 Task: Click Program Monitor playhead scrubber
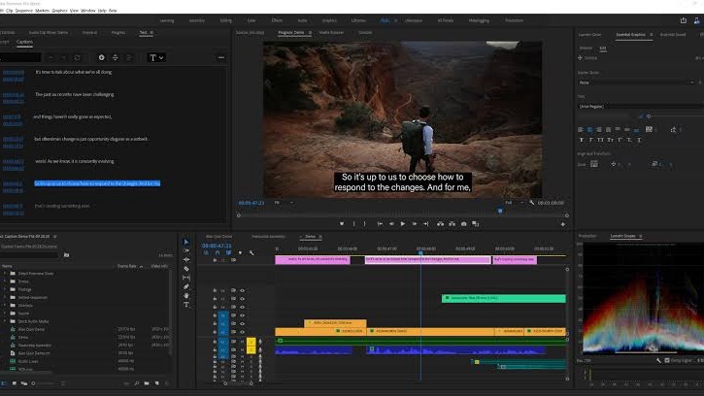[500, 211]
